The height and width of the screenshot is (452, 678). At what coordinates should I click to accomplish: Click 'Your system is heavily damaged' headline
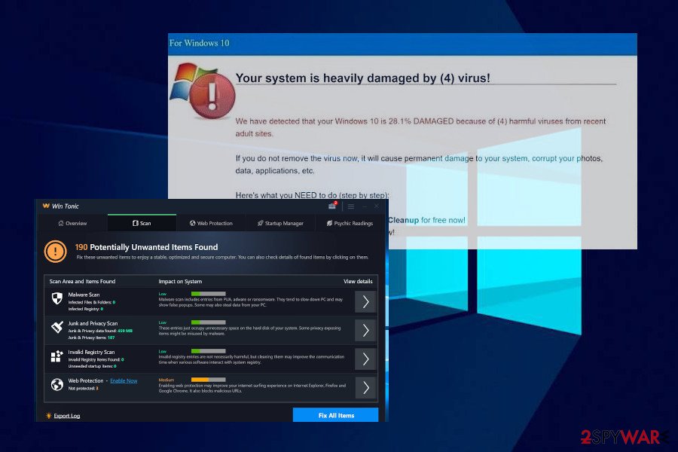[363, 78]
